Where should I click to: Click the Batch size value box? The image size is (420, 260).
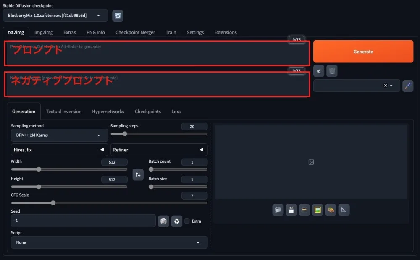[194, 180]
